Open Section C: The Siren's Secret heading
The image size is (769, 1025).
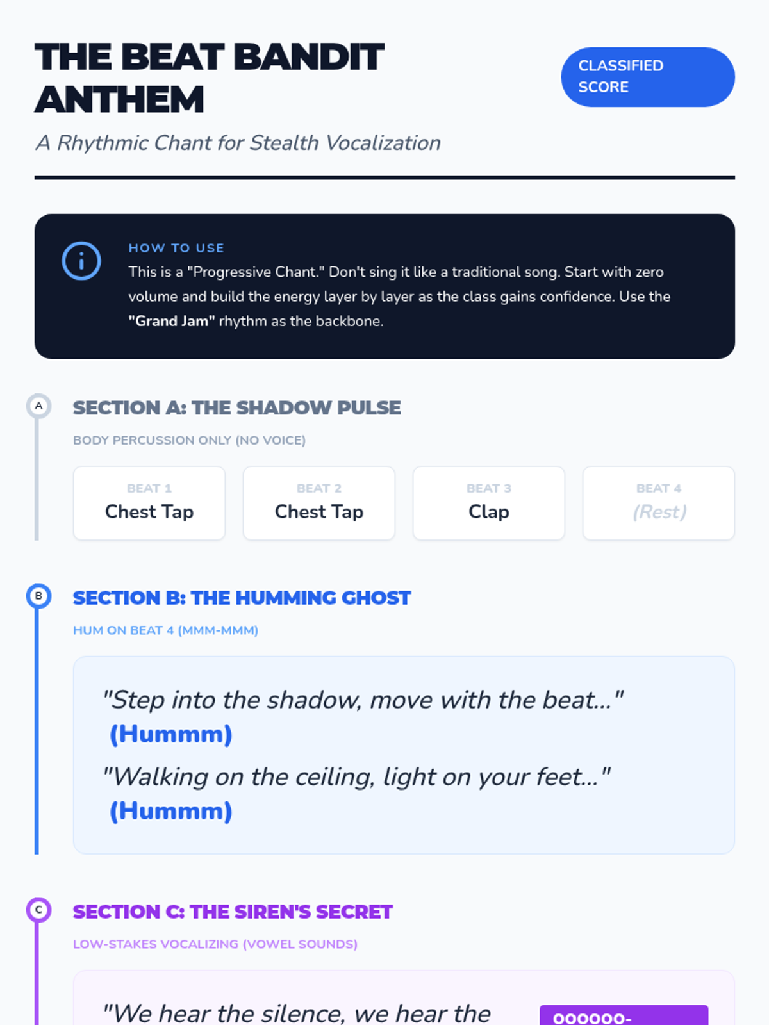[233, 912]
